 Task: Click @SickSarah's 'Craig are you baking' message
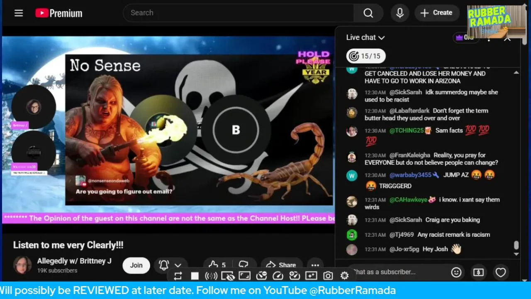[452, 220]
